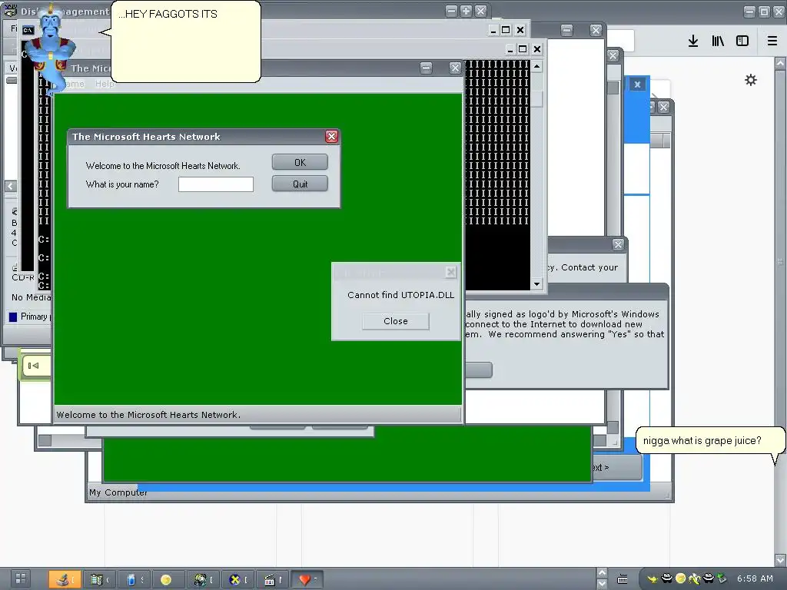Click the skip-to-start media button
The image size is (787, 590).
click(x=34, y=365)
